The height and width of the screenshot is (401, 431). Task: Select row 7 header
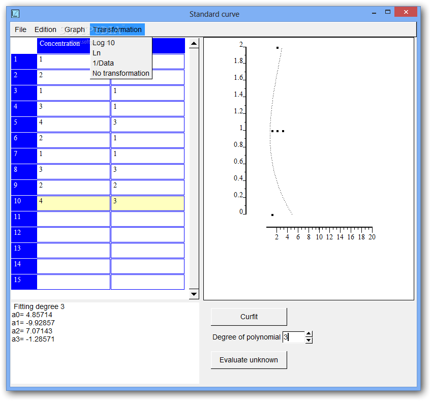[x=24, y=156]
